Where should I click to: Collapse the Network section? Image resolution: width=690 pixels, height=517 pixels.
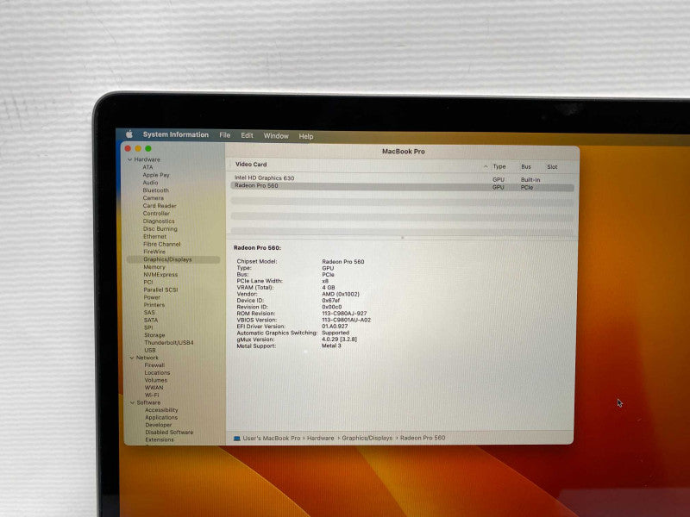pyautogui.click(x=132, y=358)
